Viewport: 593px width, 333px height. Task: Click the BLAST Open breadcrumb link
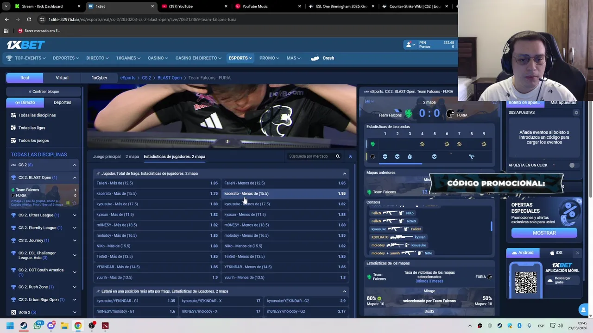170,78
